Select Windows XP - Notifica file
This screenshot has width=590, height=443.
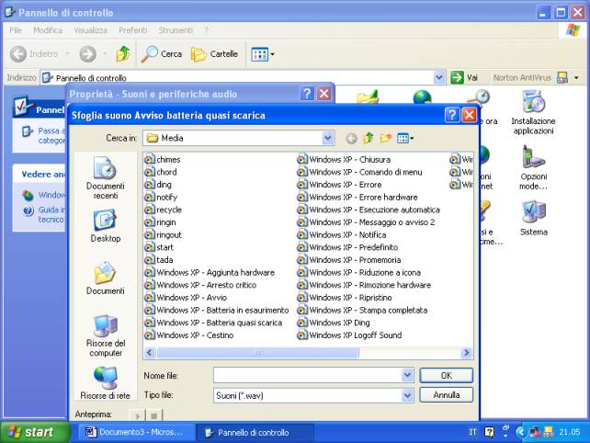(x=342, y=235)
